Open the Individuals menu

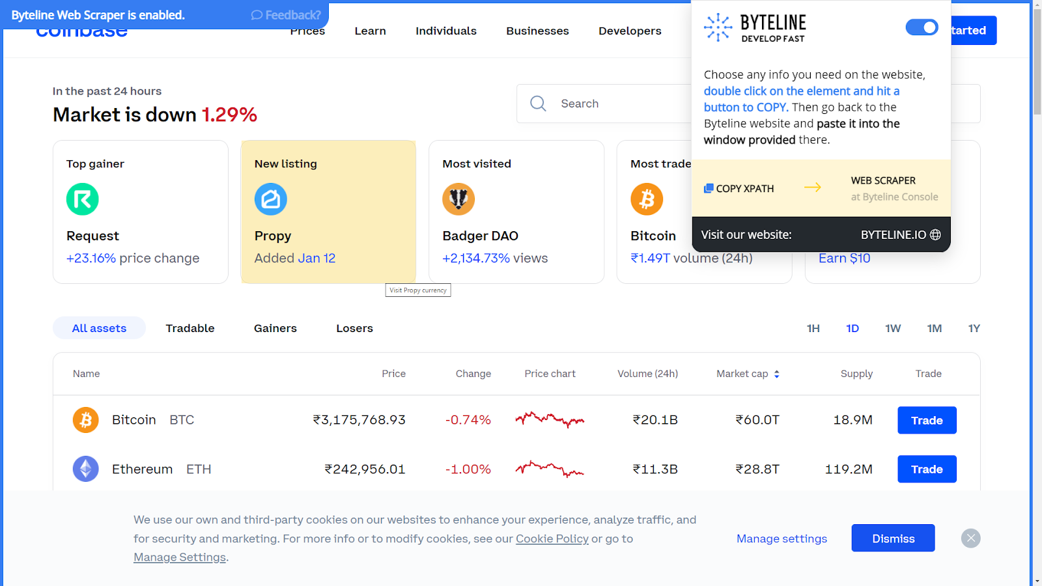(x=446, y=31)
